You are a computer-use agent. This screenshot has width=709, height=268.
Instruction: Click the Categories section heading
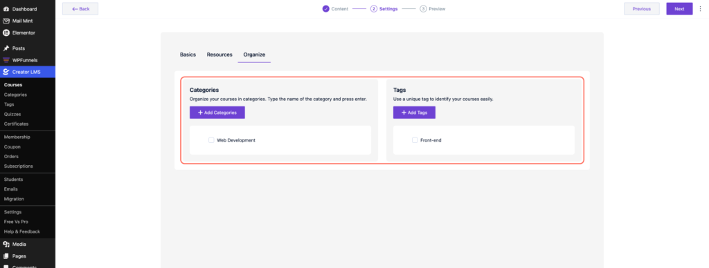204,90
